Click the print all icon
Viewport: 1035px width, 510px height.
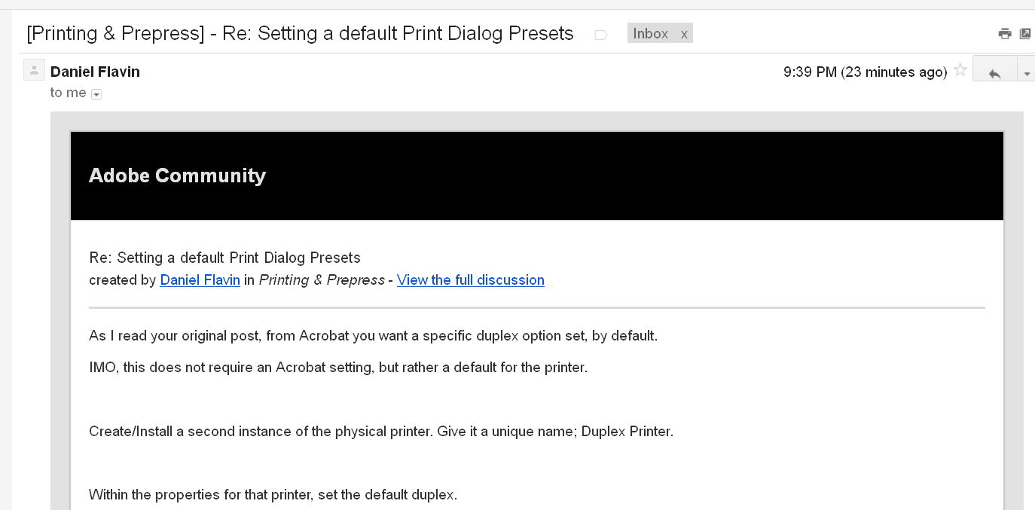(x=1004, y=33)
